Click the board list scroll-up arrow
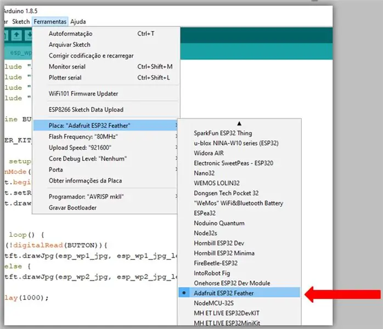Viewport: 383px width, 329px height. [x=239, y=124]
